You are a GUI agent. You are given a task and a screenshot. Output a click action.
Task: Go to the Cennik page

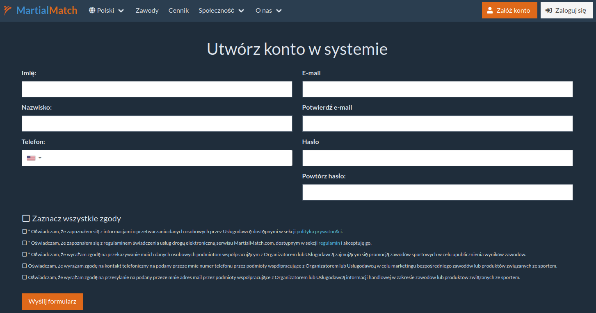[178, 11]
